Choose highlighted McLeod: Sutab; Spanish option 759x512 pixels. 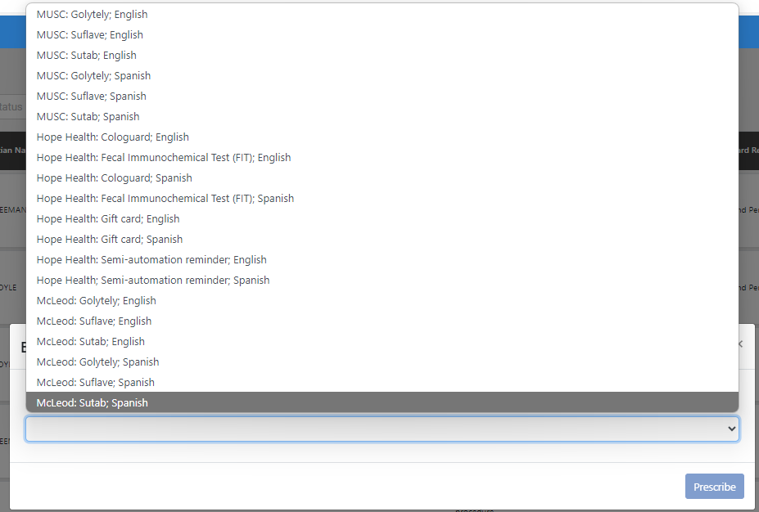tap(382, 402)
